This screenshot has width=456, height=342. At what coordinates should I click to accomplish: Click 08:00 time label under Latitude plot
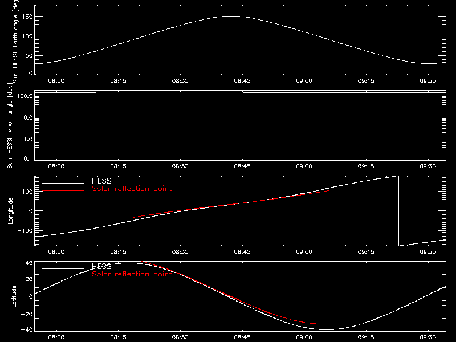[56, 337]
